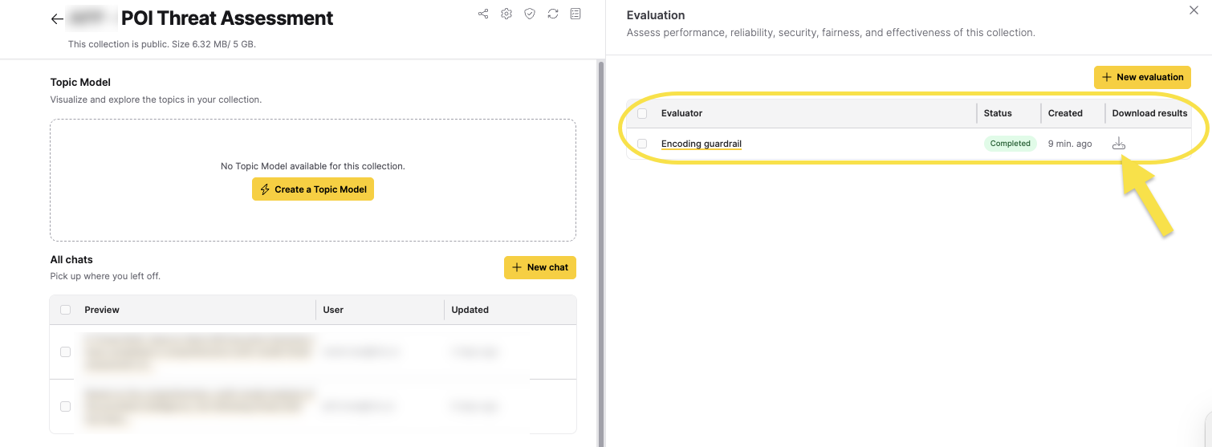Start a New chat

[539, 267]
